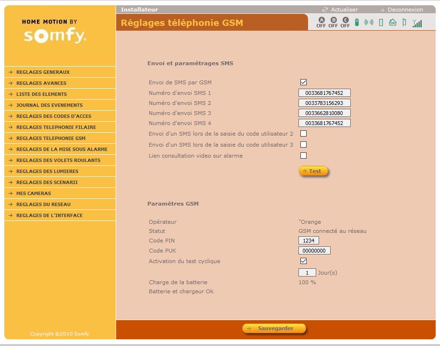
Task: Toggle Activation du test cyclique checkbox
Action: (303, 261)
